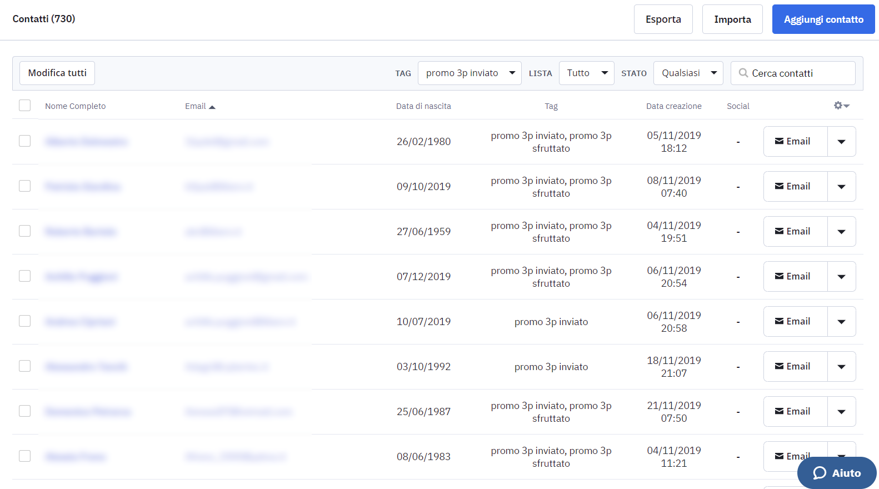Expand actions arrow for contact created 05/11/2019 18:12
The width and height of the screenshot is (879, 489).
tap(842, 142)
